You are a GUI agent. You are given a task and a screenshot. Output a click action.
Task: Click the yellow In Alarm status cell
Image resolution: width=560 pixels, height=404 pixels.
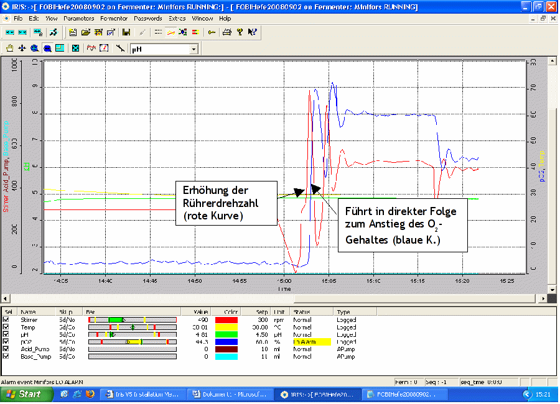pyautogui.click(x=312, y=342)
